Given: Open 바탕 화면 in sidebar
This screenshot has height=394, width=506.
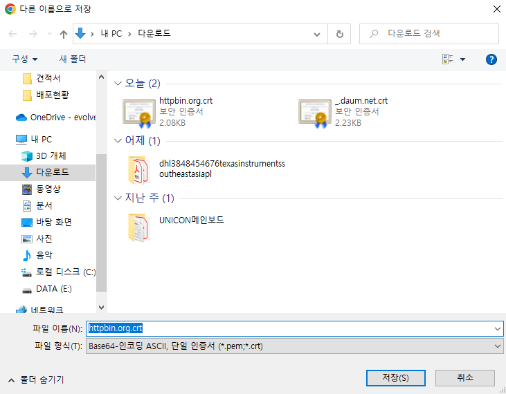Looking at the screenshot, I should point(46,223).
